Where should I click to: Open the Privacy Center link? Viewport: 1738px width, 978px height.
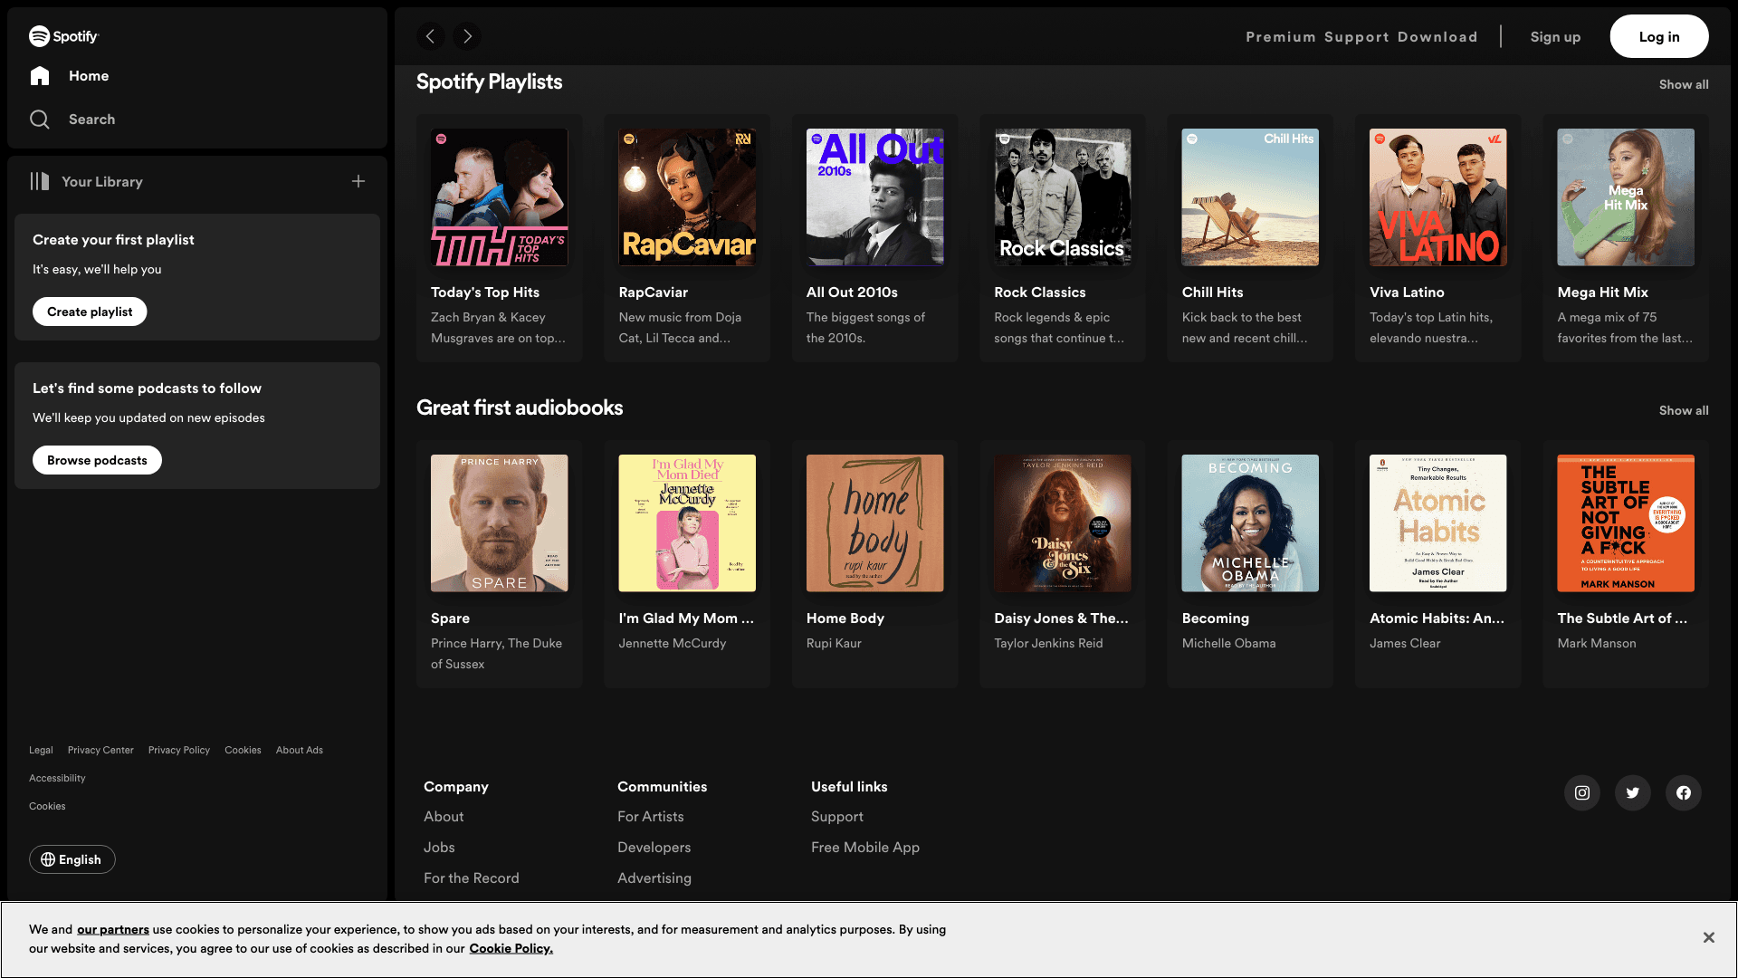coord(100,750)
